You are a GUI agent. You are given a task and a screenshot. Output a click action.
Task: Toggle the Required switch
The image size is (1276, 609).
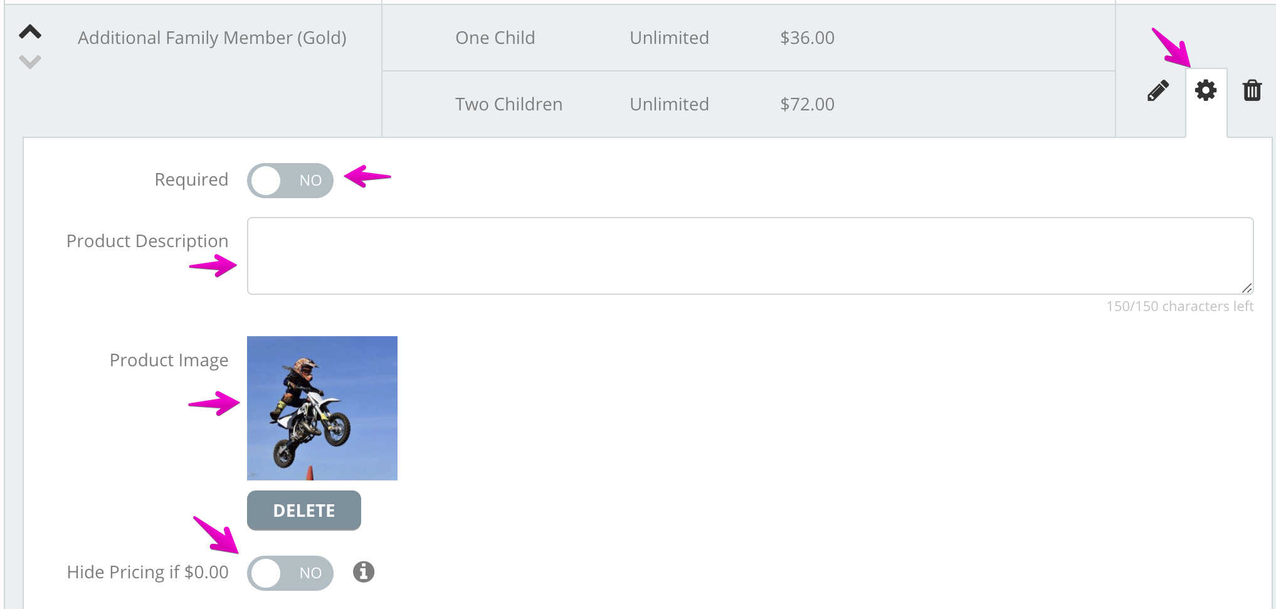(290, 181)
